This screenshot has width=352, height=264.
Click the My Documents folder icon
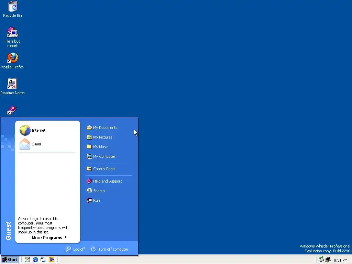pos(89,128)
